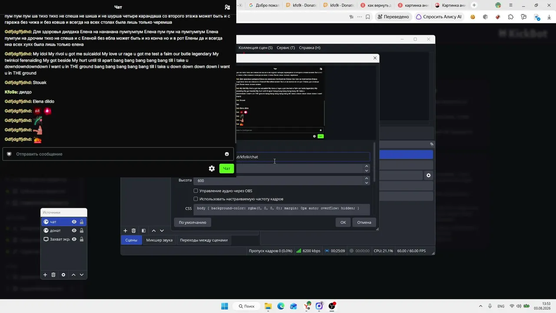Increase Высота value with up arrow

[367, 178]
